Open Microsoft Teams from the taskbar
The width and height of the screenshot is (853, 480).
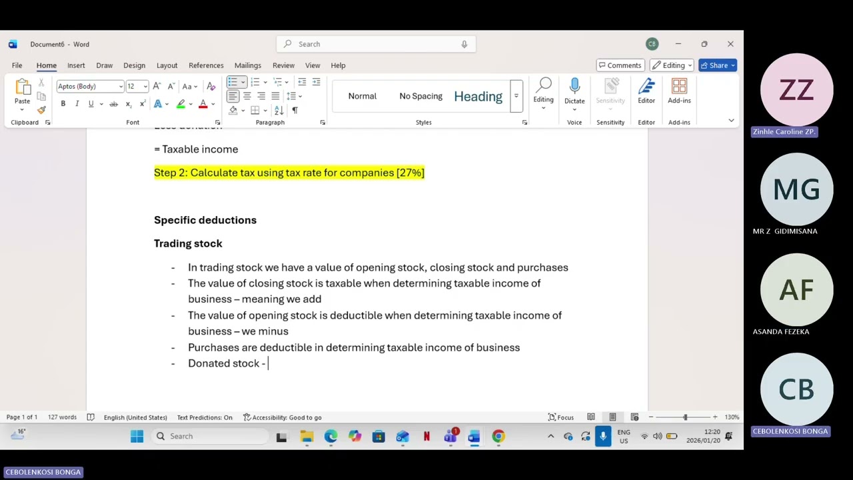450,437
